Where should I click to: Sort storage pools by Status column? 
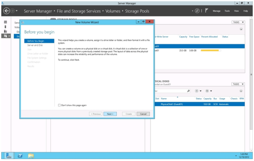tap(225, 37)
